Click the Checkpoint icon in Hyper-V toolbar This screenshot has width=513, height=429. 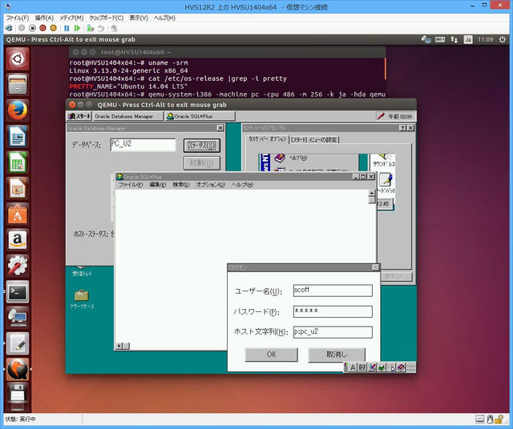(91, 28)
